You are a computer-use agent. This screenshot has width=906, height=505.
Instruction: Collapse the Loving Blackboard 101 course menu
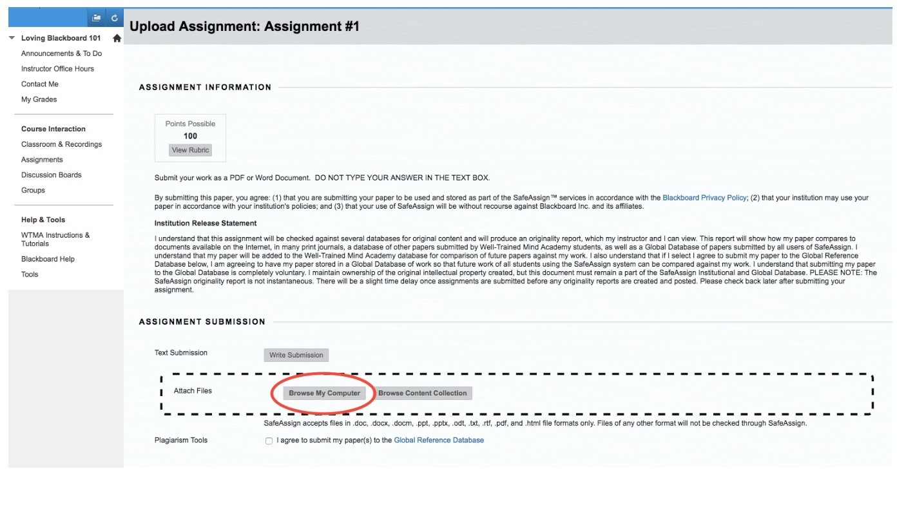coord(11,38)
